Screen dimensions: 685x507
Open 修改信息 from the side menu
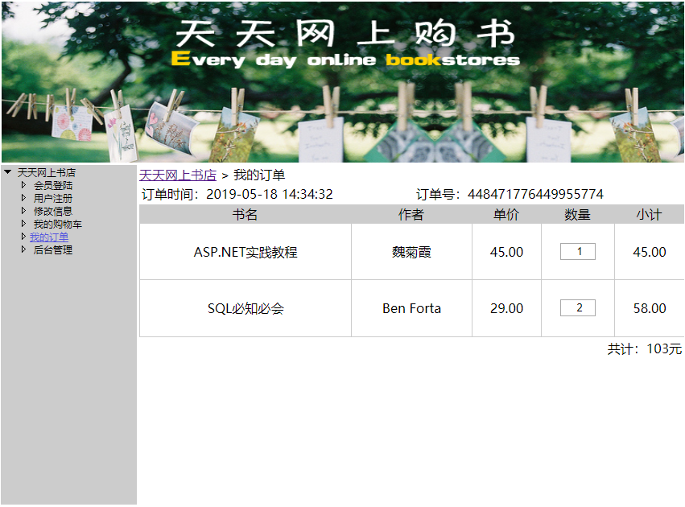[52, 211]
